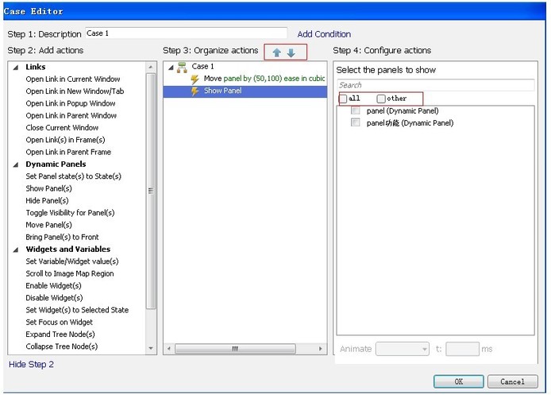The height and width of the screenshot is (395, 551).
Task: Click lightning icon beside Show Panel action
Action: (195, 91)
